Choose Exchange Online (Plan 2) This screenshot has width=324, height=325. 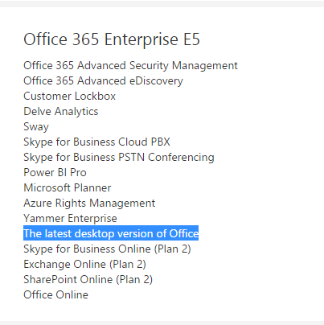coord(84,265)
